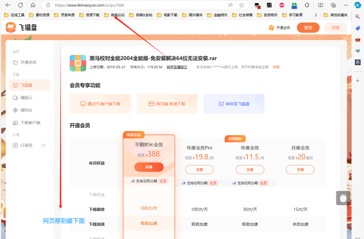Open the 社会保障 bookmarks folder
The height and width of the screenshot is (239, 364).
242,15
